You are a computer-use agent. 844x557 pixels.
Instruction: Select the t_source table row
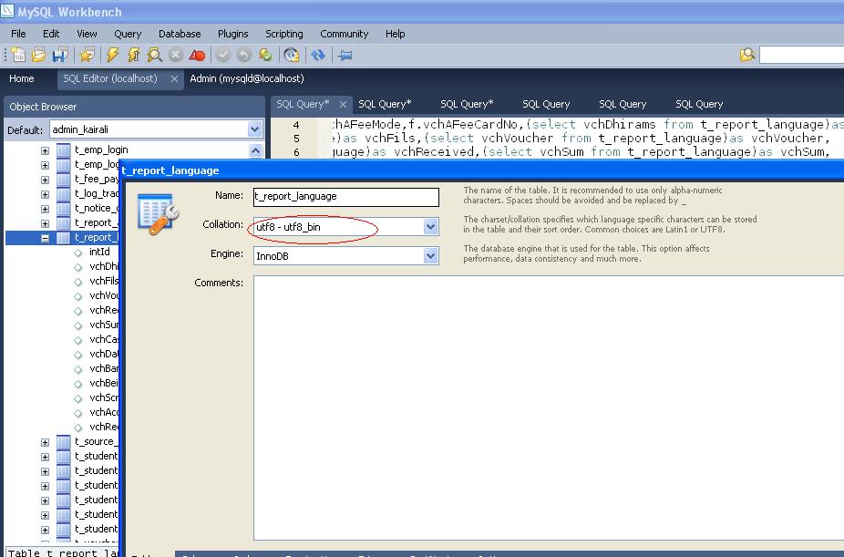pyautogui.click(x=95, y=442)
